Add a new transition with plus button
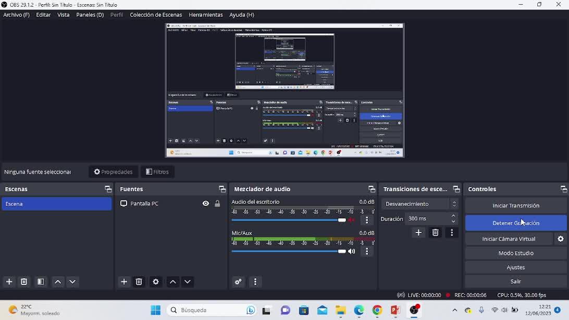Screen dimensions: 569x320 point(418,232)
